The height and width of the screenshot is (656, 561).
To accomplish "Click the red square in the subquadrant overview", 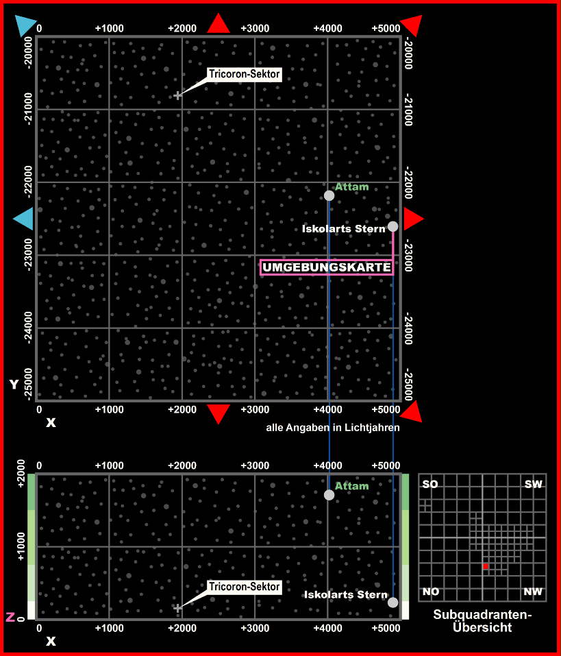I will pos(485,566).
